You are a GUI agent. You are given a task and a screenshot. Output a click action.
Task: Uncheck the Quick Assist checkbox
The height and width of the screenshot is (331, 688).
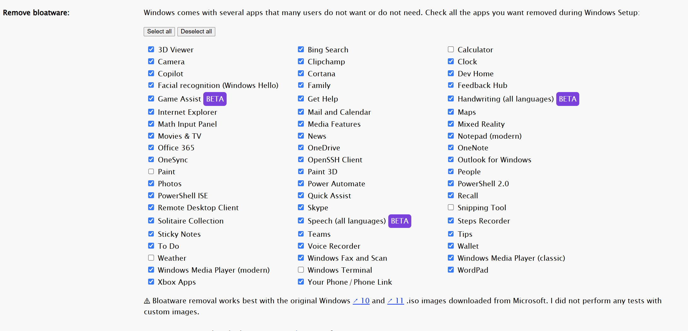coord(301,195)
